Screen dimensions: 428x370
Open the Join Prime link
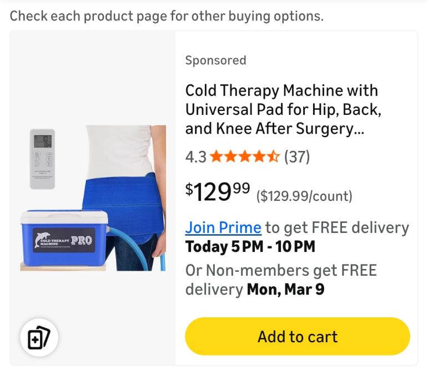pyautogui.click(x=223, y=227)
